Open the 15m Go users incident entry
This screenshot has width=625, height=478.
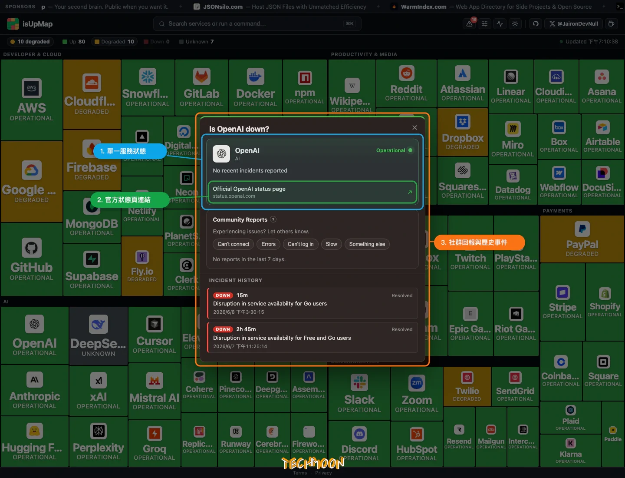pos(312,303)
